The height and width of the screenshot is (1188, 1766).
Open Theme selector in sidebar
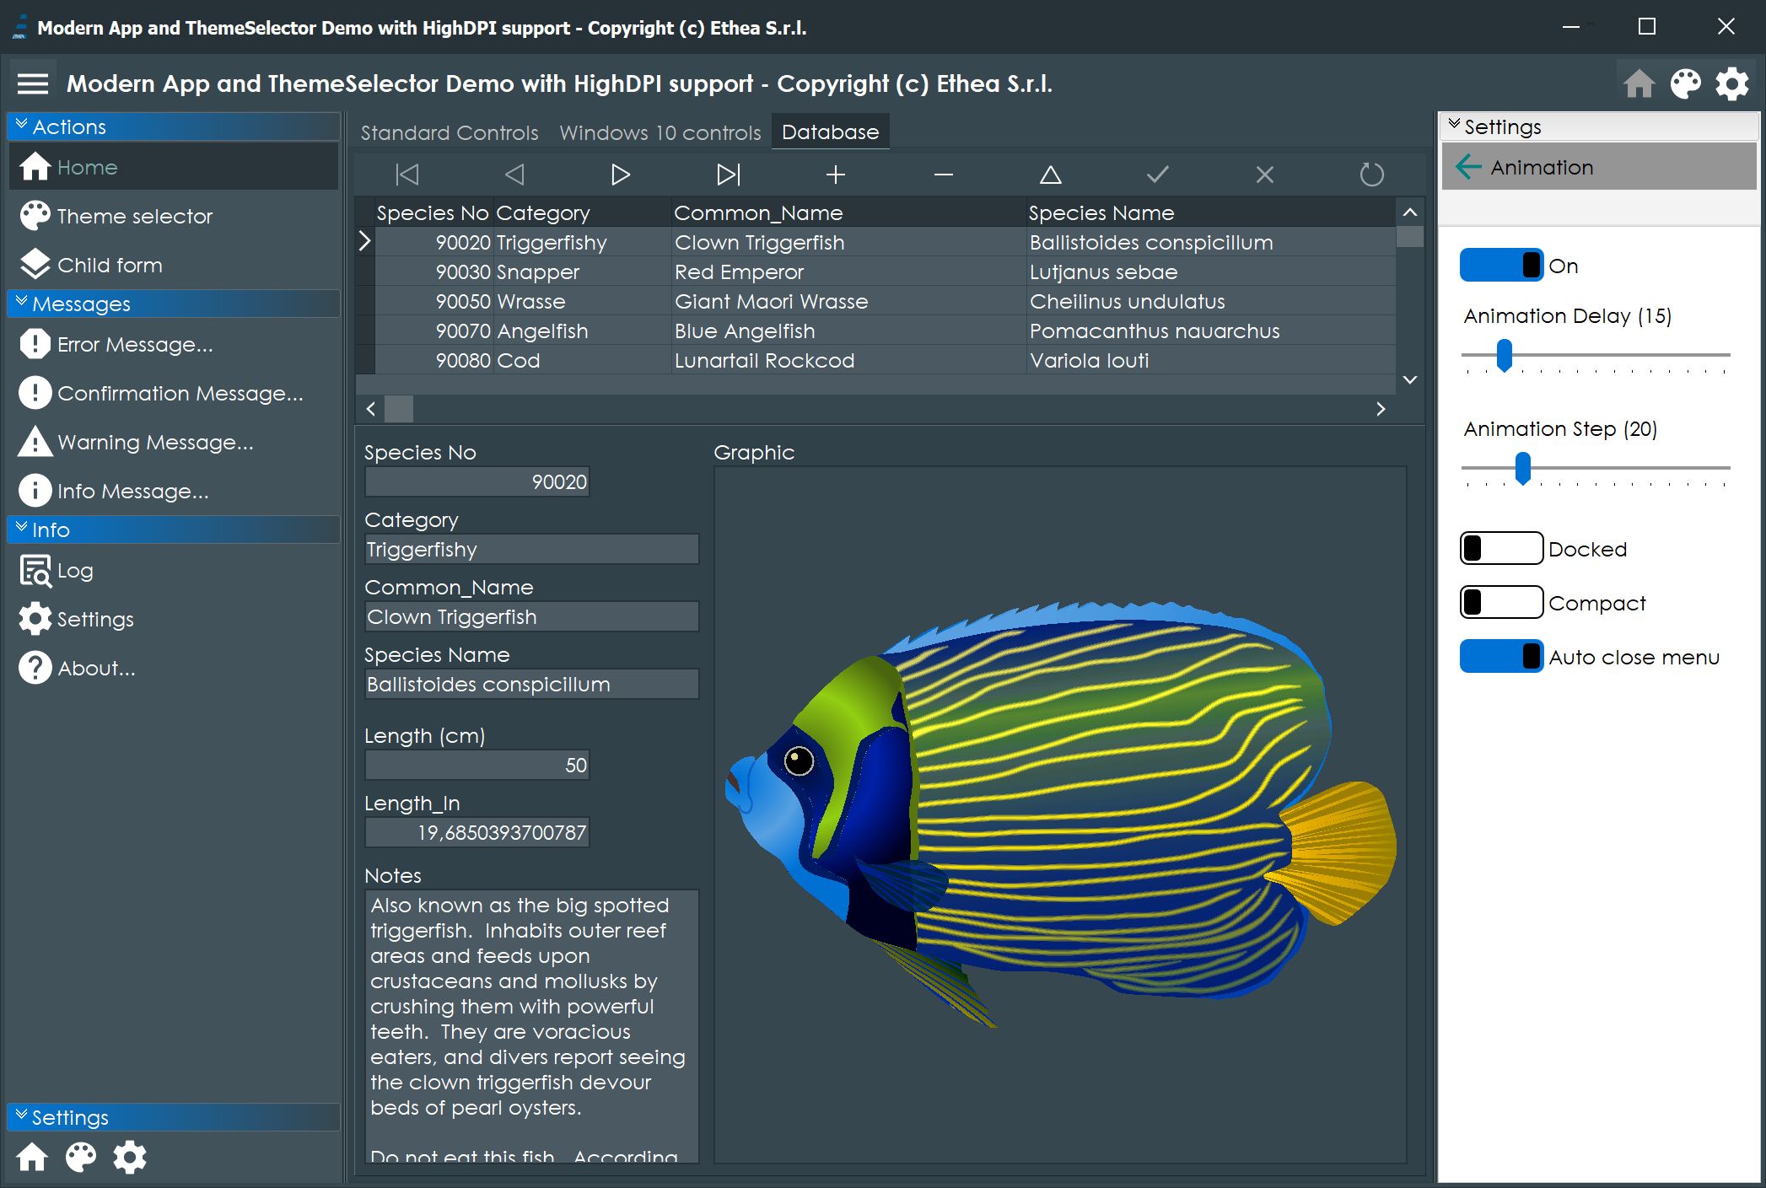coord(134,216)
